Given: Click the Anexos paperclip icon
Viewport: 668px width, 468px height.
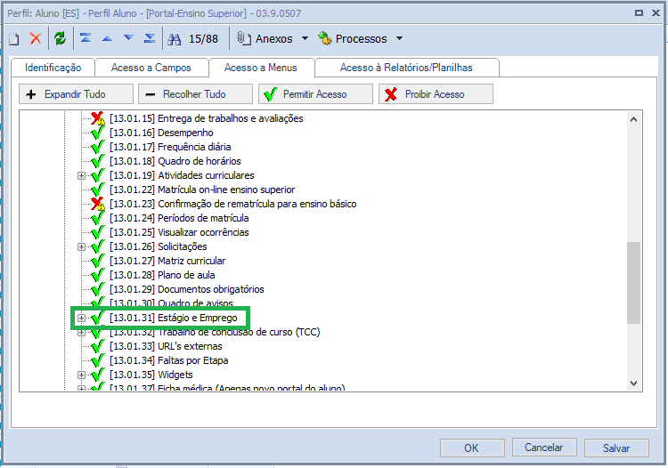Looking at the screenshot, I should tap(243, 38).
